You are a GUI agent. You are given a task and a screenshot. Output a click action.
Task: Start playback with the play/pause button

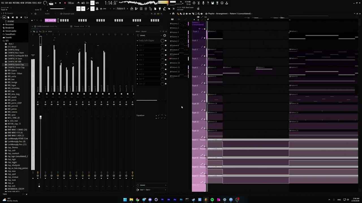(x=55, y=3)
